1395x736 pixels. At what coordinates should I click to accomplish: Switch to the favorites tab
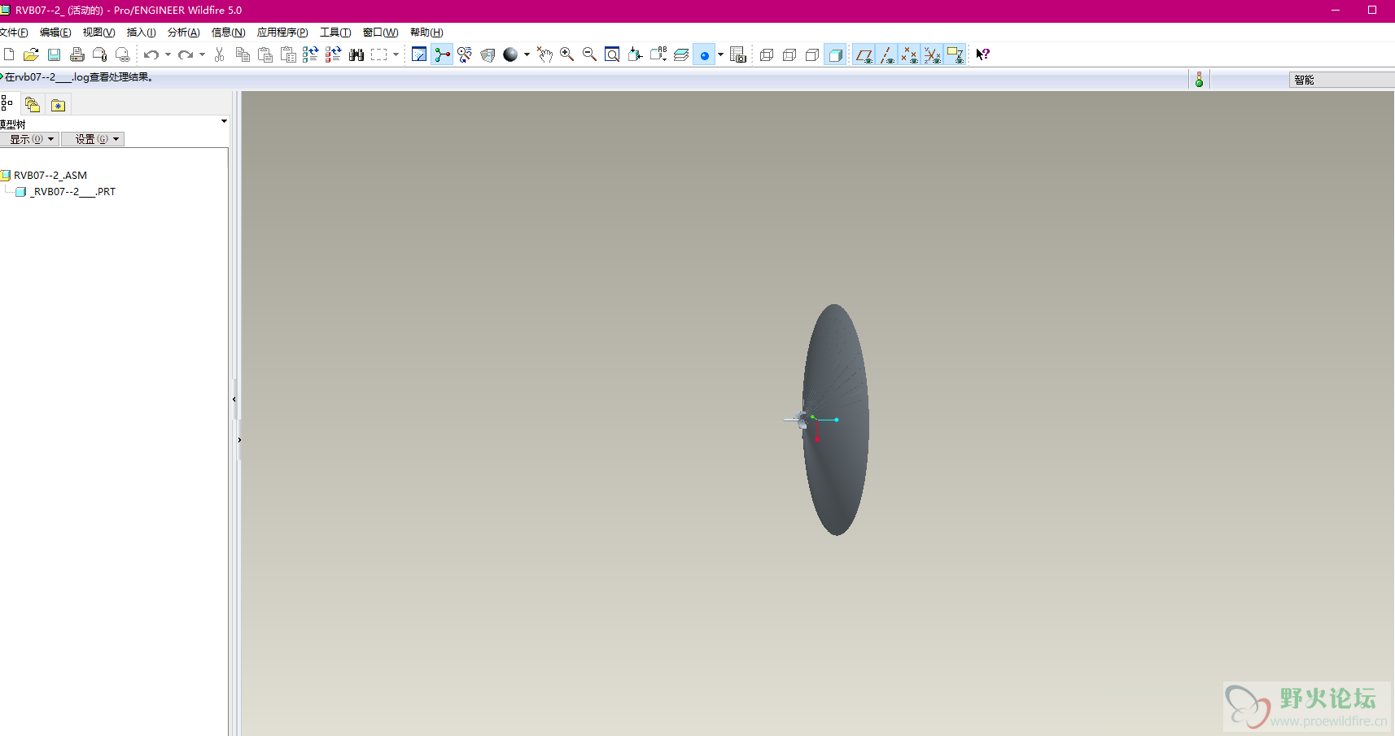pos(58,105)
